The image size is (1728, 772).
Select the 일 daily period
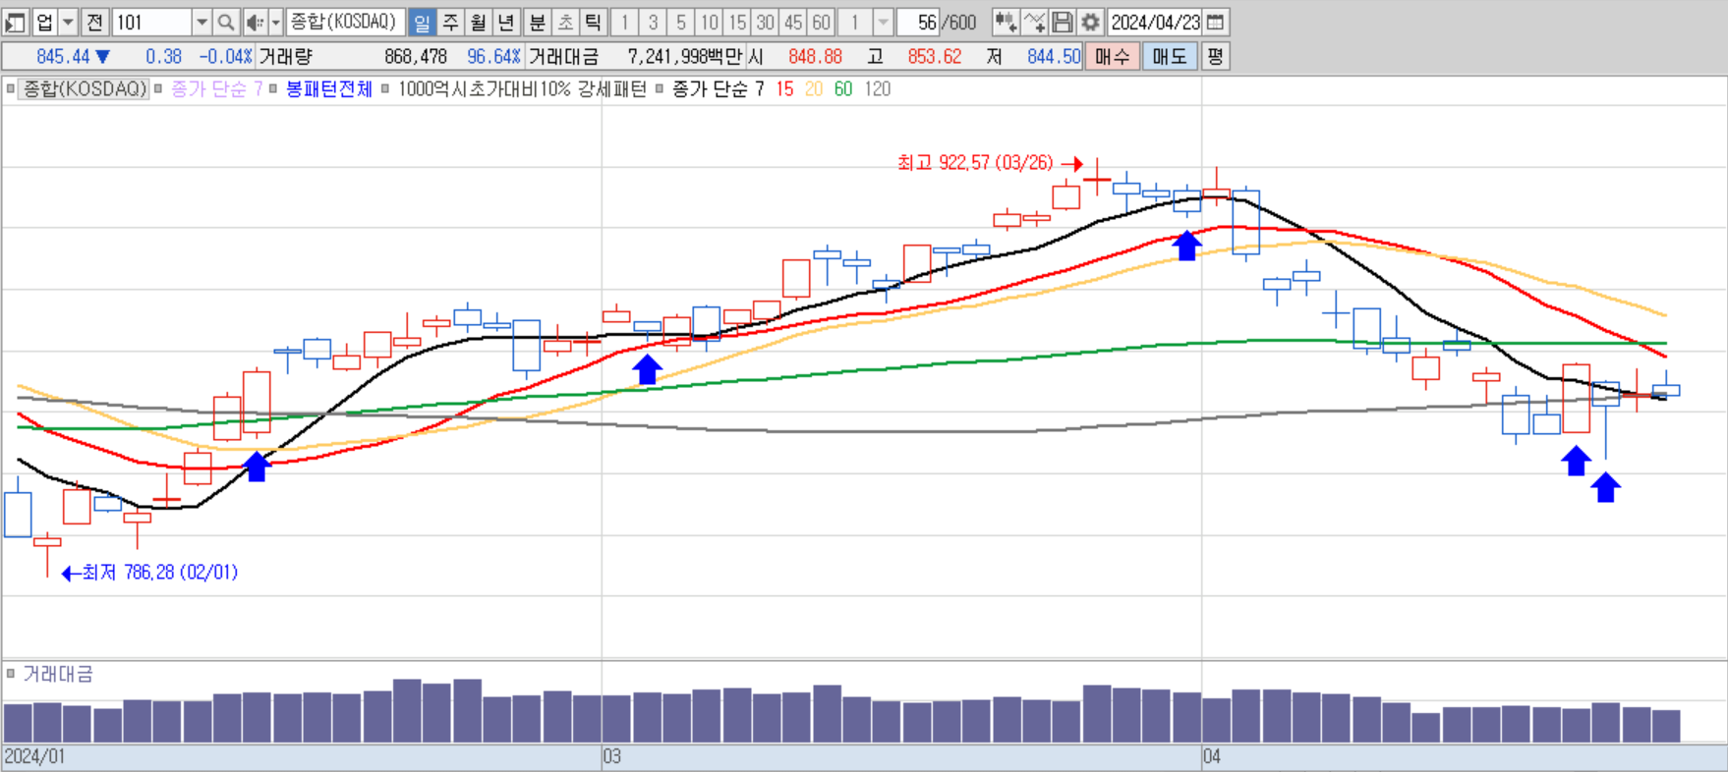(x=422, y=22)
